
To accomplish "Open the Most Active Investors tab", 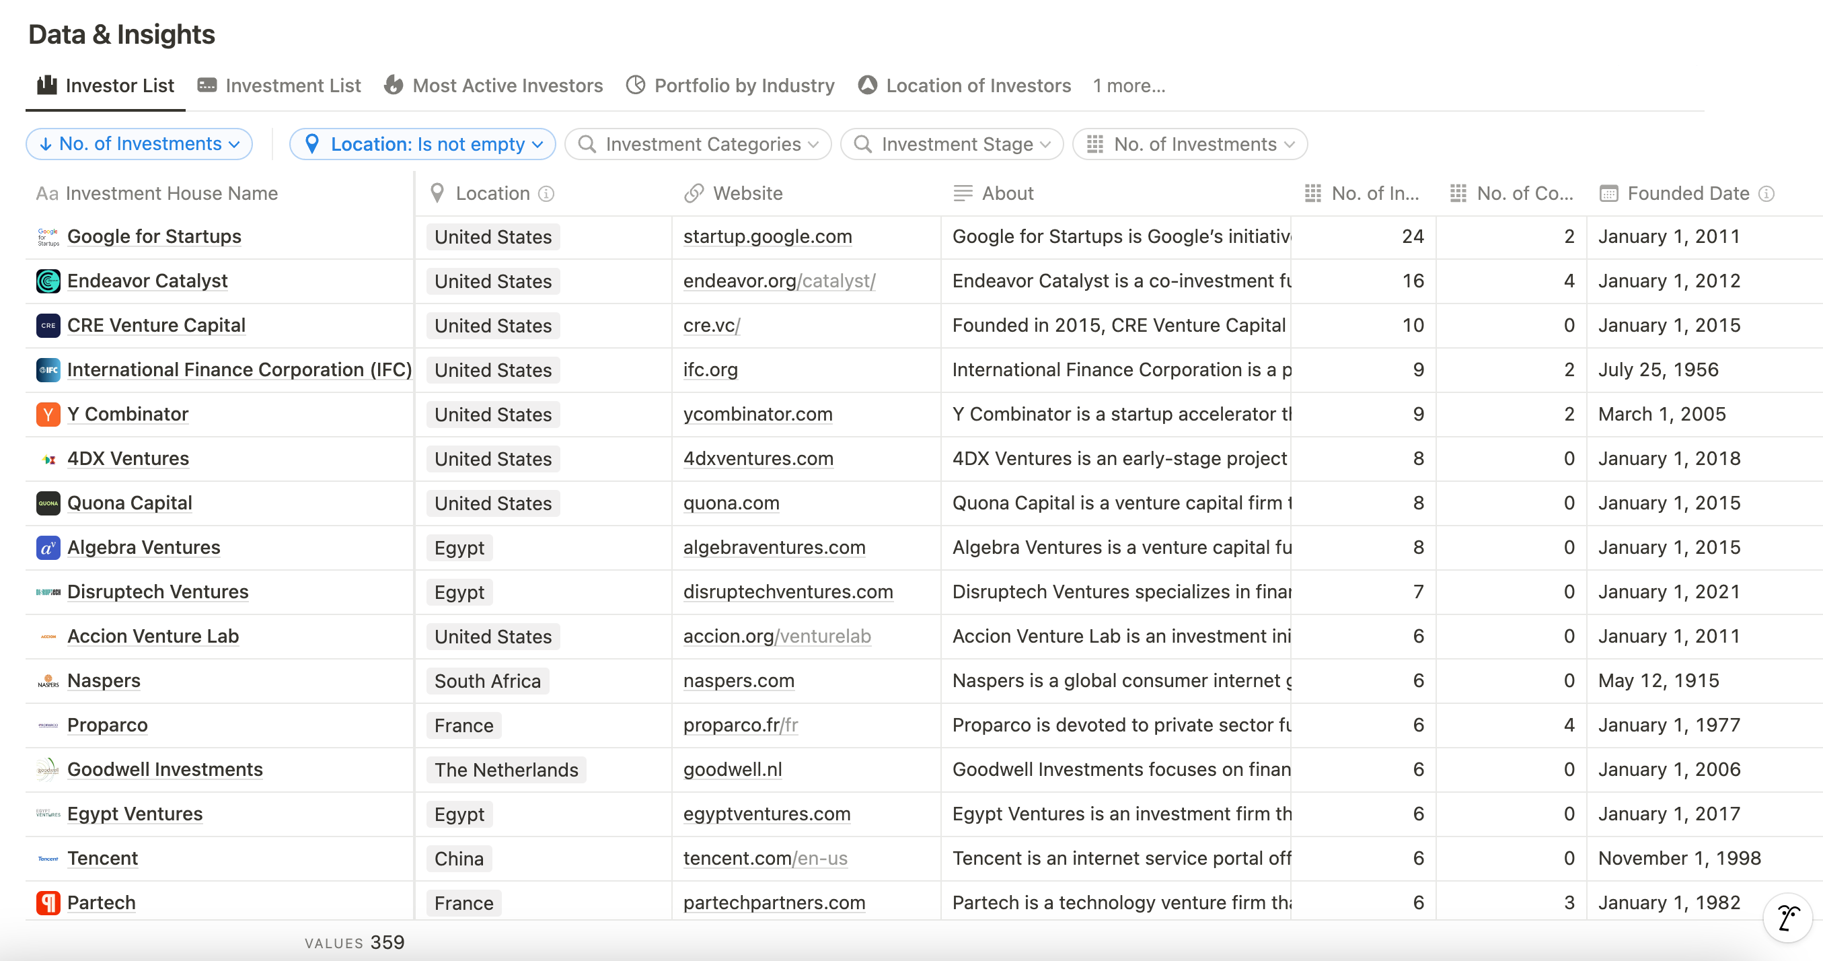I will click(x=493, y=85).
